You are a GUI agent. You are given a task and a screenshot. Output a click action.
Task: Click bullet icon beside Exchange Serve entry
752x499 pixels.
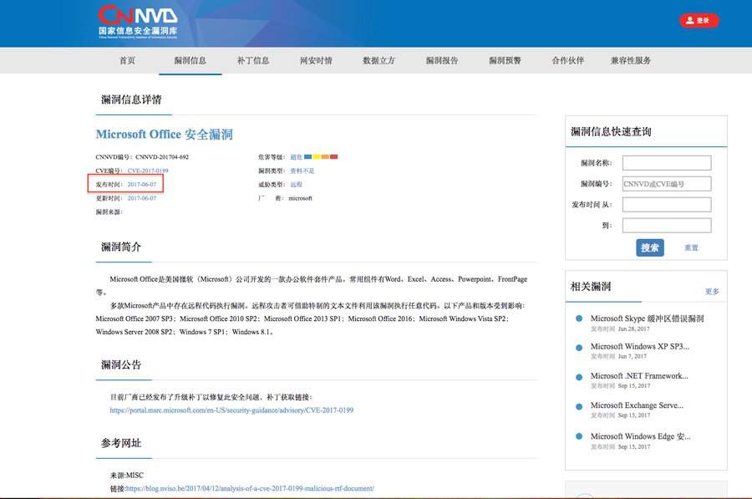tap(579, 406)
